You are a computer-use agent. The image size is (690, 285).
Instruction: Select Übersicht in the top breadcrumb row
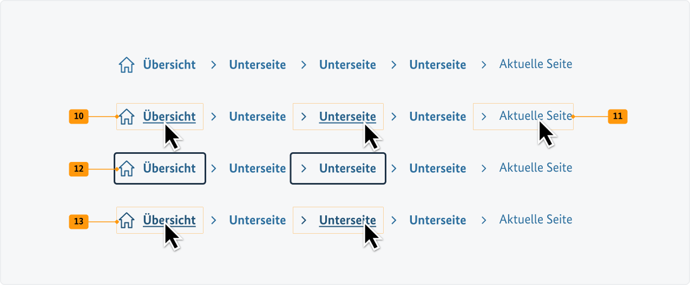click(x=169, y=65)
